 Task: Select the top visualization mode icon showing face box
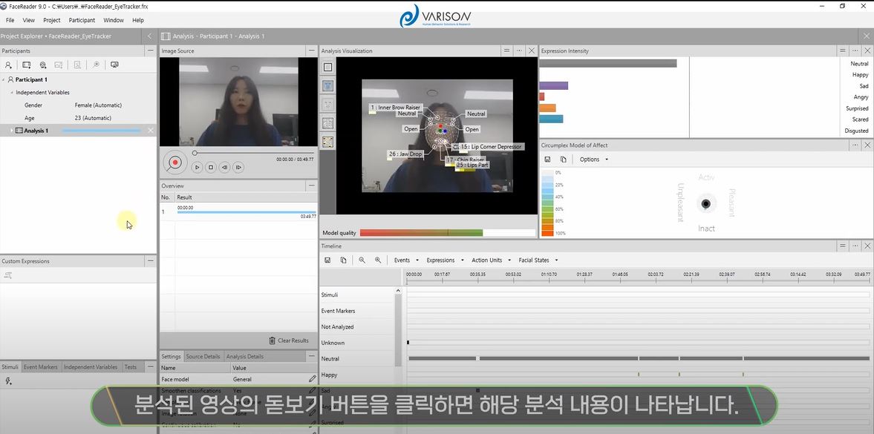click(327, 67)
